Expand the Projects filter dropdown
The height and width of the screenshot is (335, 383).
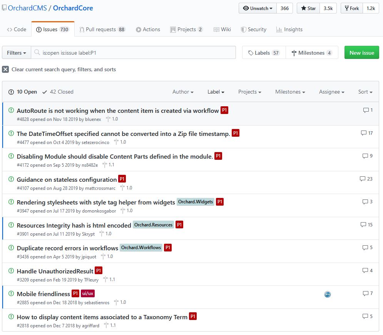tap(250, 92)
